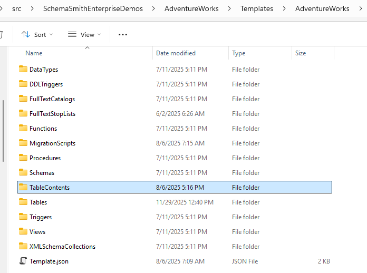Screen dimensions: 367x273
Task: Click the Sort arrows icon
Action: click(26, 35)
